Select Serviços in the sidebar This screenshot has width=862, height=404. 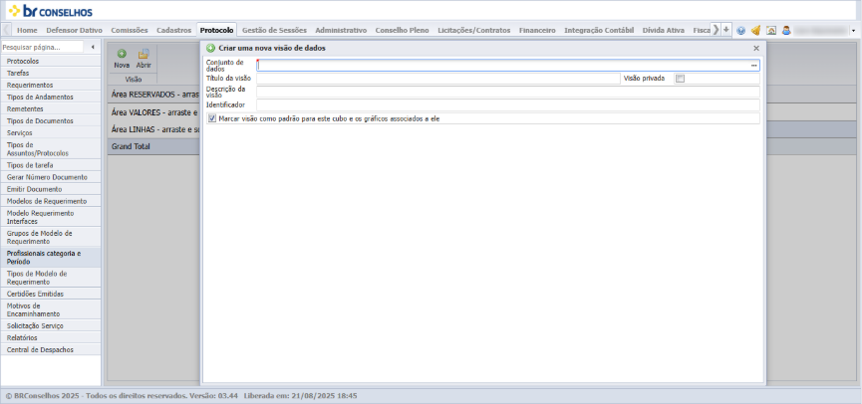click(51, 132)
